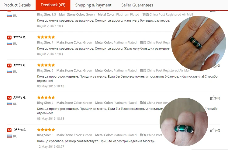Click five-star rating of D***a S. review
The height and width of the screenshot is (150, 228).
coord(46,130)
